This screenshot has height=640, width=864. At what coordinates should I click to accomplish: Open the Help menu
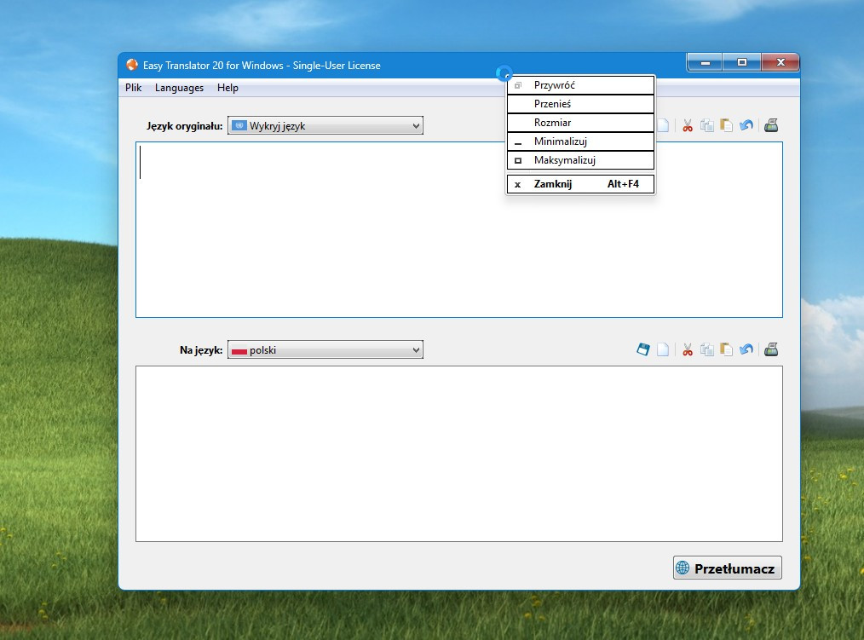coord(228,88)
